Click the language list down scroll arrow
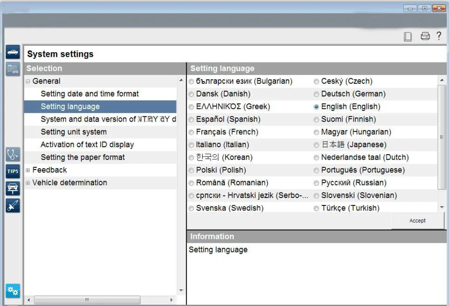This screenshot has height=306, width=449. 442,207
